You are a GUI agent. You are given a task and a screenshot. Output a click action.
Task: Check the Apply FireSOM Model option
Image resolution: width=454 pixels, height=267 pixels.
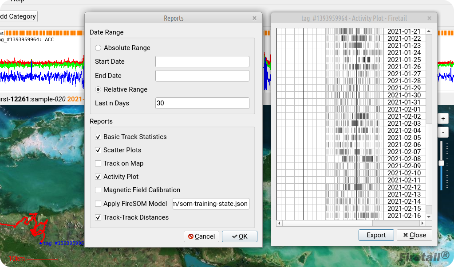(x=98, y=204)
